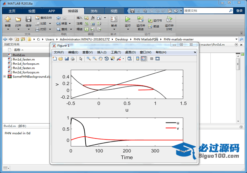
Task: Open Figure 1 Insert (插入) menu
Action: point(102,52)
